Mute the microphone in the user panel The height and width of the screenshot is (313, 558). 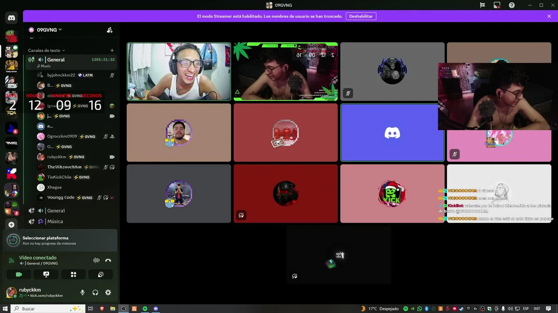point(82,293)
